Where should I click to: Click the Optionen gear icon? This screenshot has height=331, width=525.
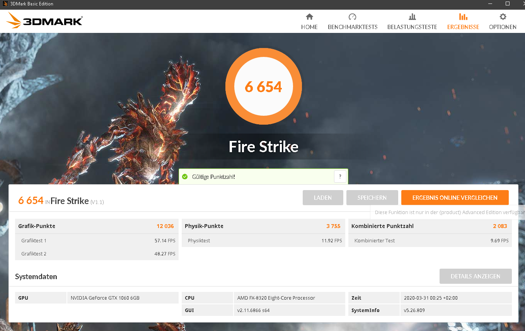(503, 17)
